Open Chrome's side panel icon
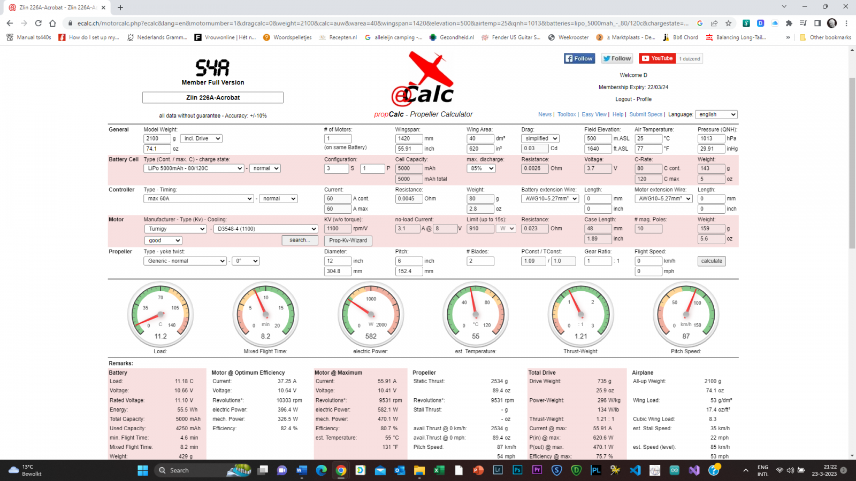 click(817, 23)
